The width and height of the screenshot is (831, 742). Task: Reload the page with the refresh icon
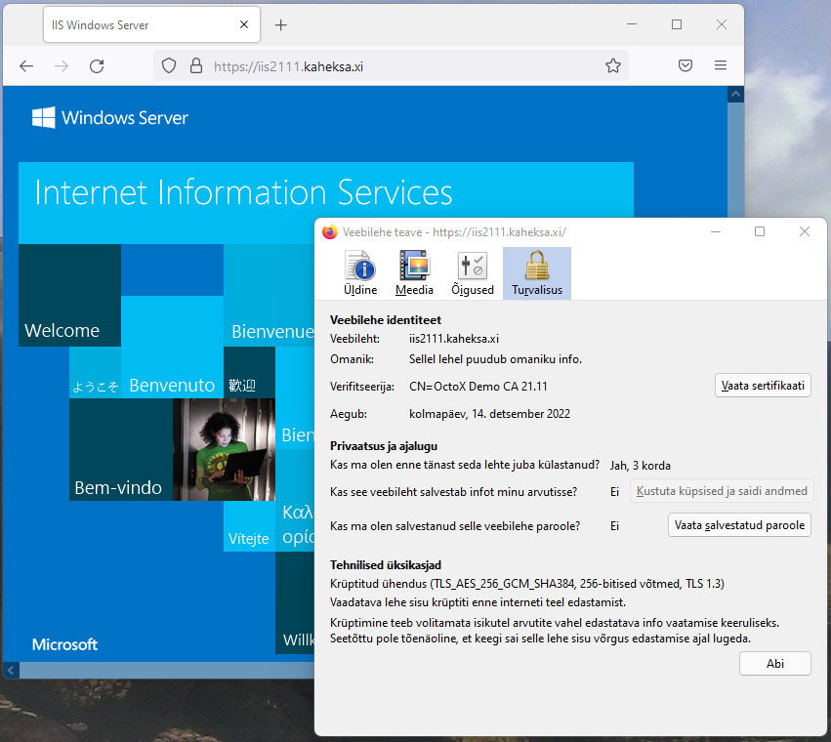pos(97,65)
